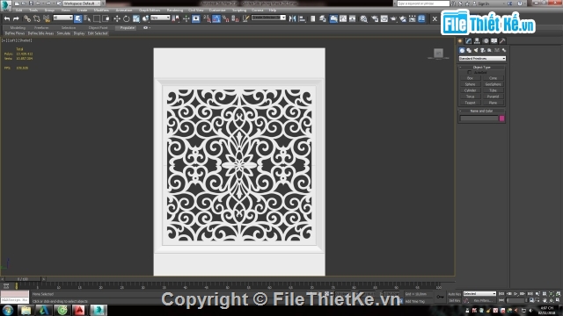
Task: Open the Workspace Default dropdown
Action: click(x=82, y=4)
